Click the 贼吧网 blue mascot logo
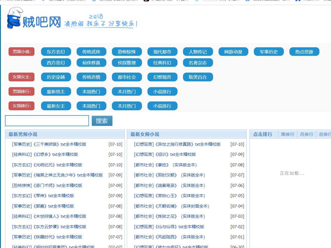 [14, 19]
